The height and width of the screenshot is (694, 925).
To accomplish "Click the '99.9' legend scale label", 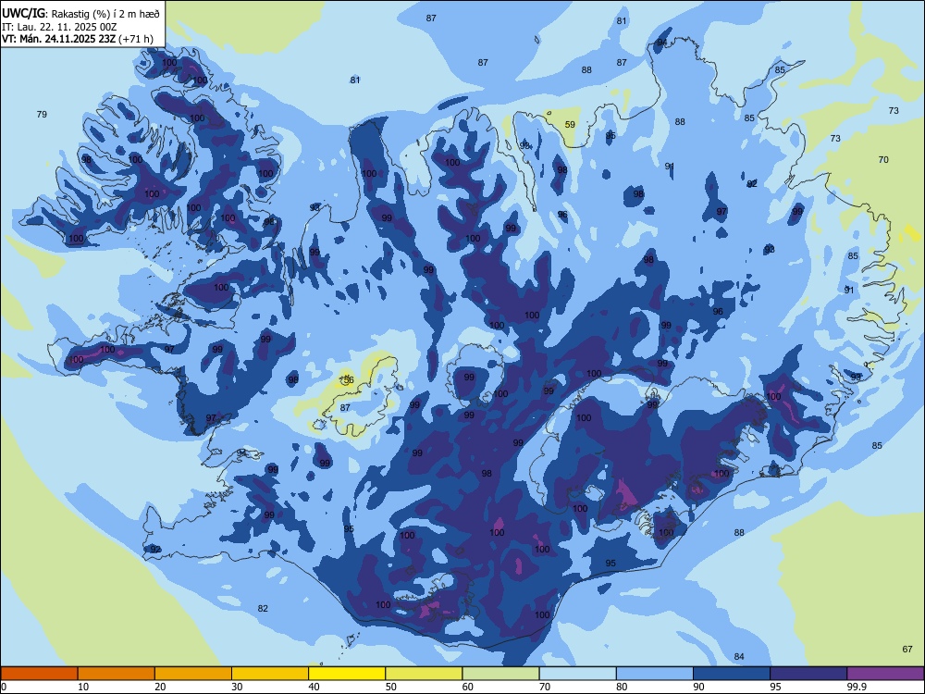I will tap(856, 687).
